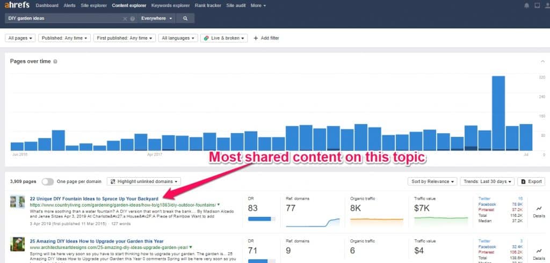Open 22 Unique DIY Fountain Ideas link
The image size is (550, 263).
tap(94, 199)
